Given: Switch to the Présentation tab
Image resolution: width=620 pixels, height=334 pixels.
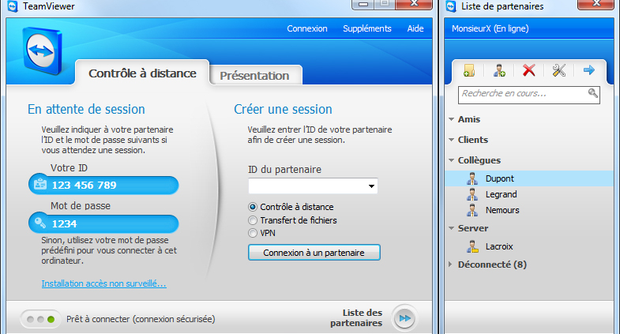Looking at the screenshot, I should [254, 75].
